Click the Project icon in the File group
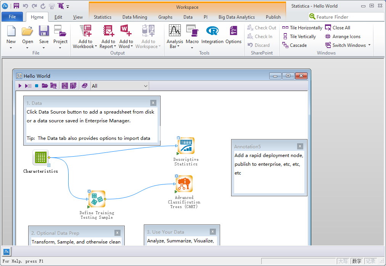The image size is (386, 266). [60, 31]
